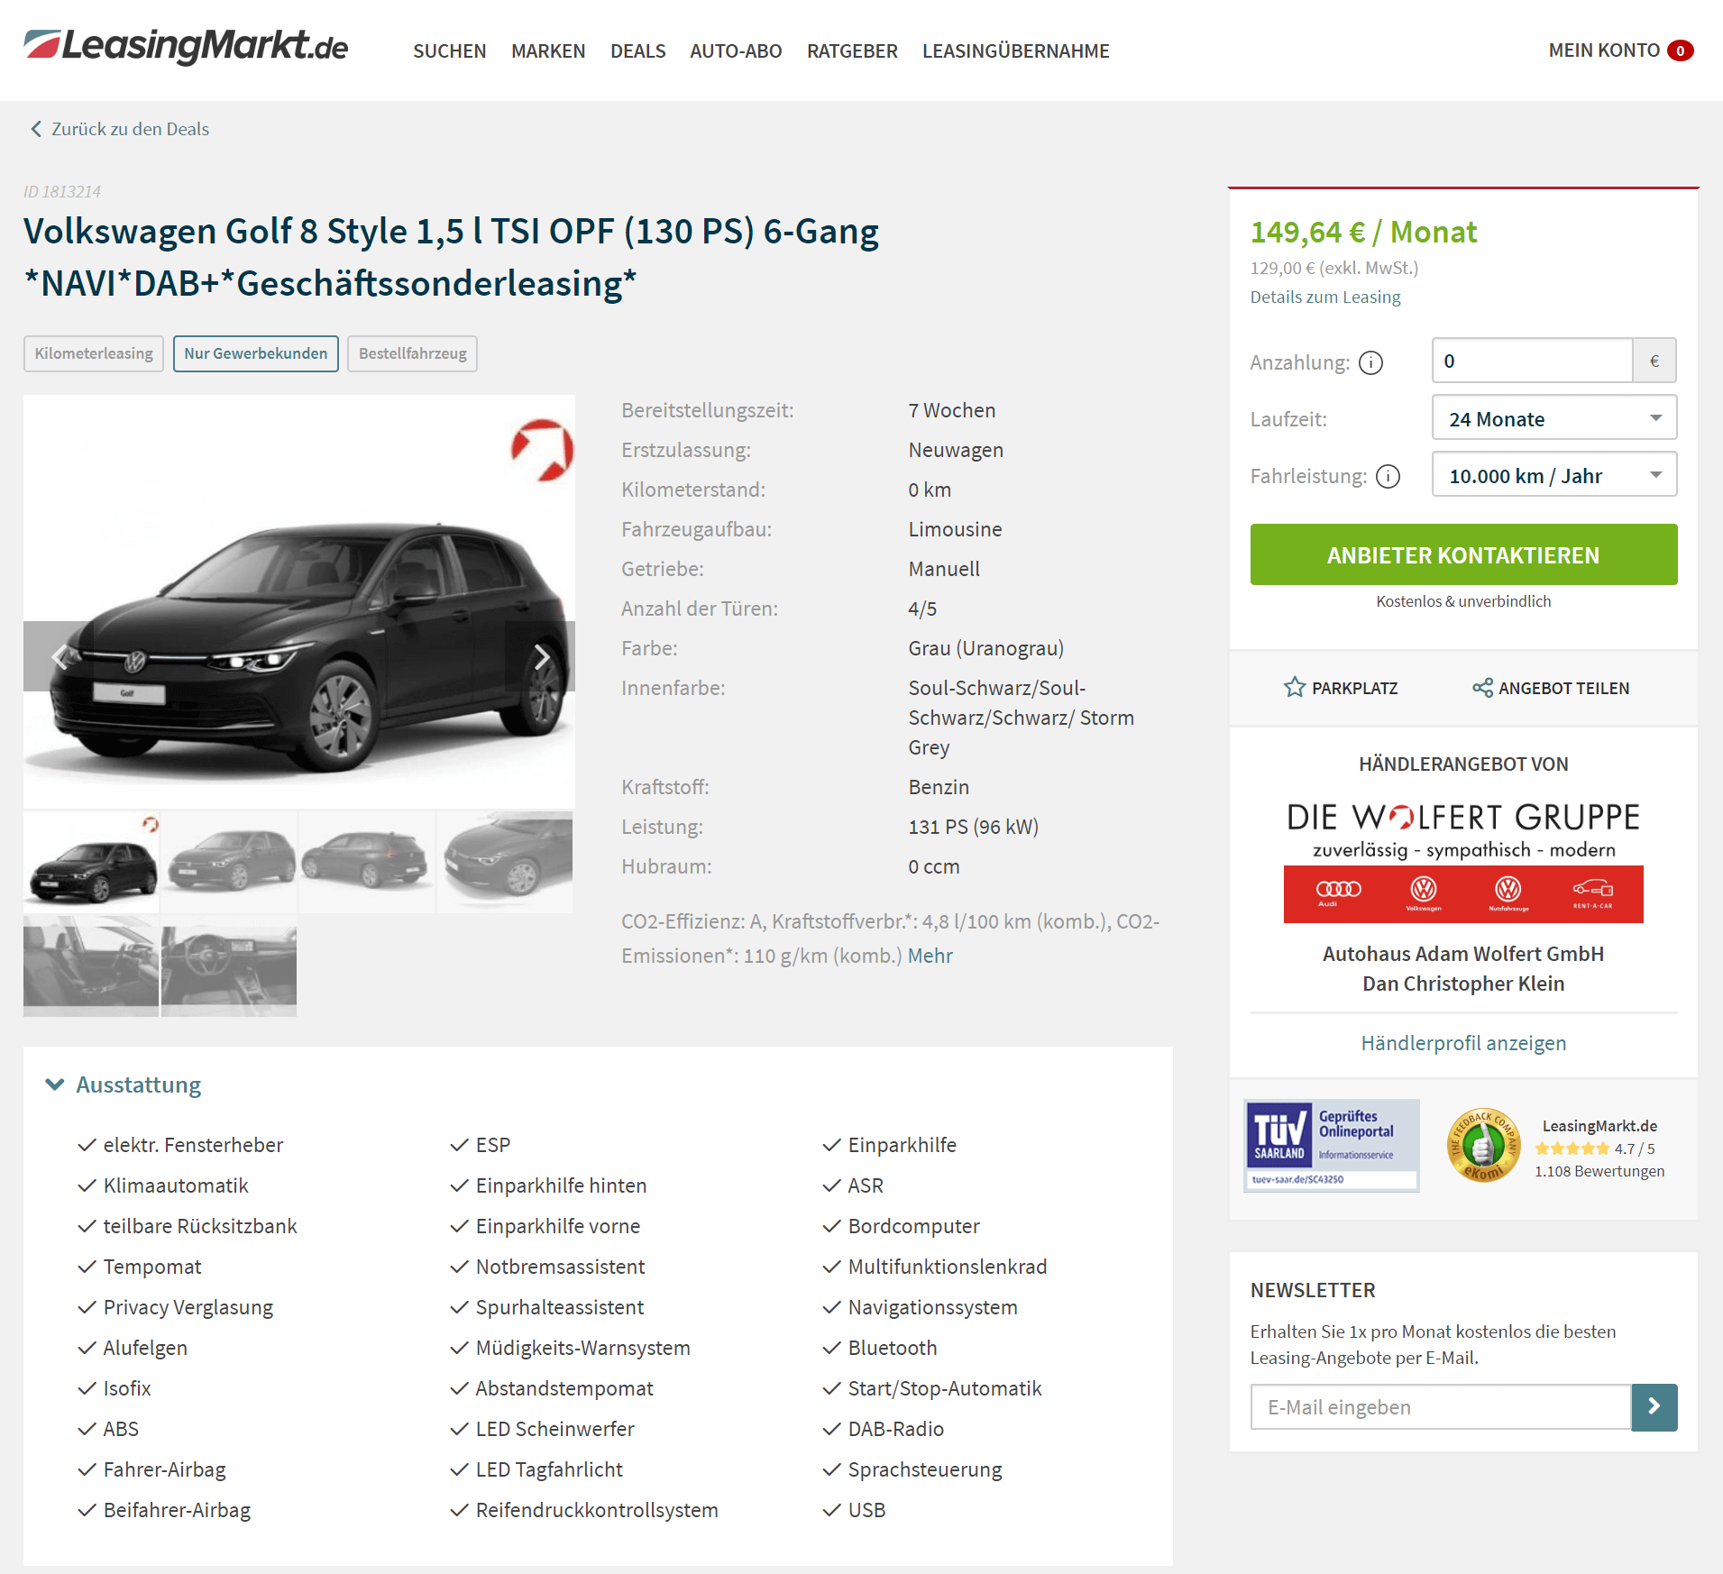
Task: Open the Fahrleistung 10.000 km dropdown
Action: pyautogui.click(x=1554, y=475)
